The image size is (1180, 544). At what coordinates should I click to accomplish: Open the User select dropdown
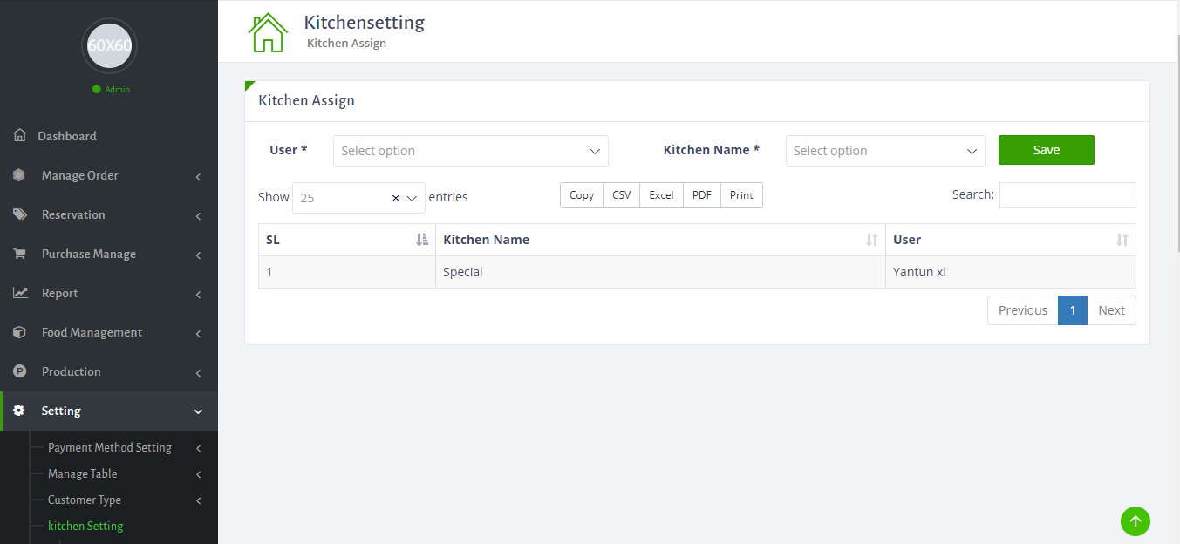click(470, 151)
